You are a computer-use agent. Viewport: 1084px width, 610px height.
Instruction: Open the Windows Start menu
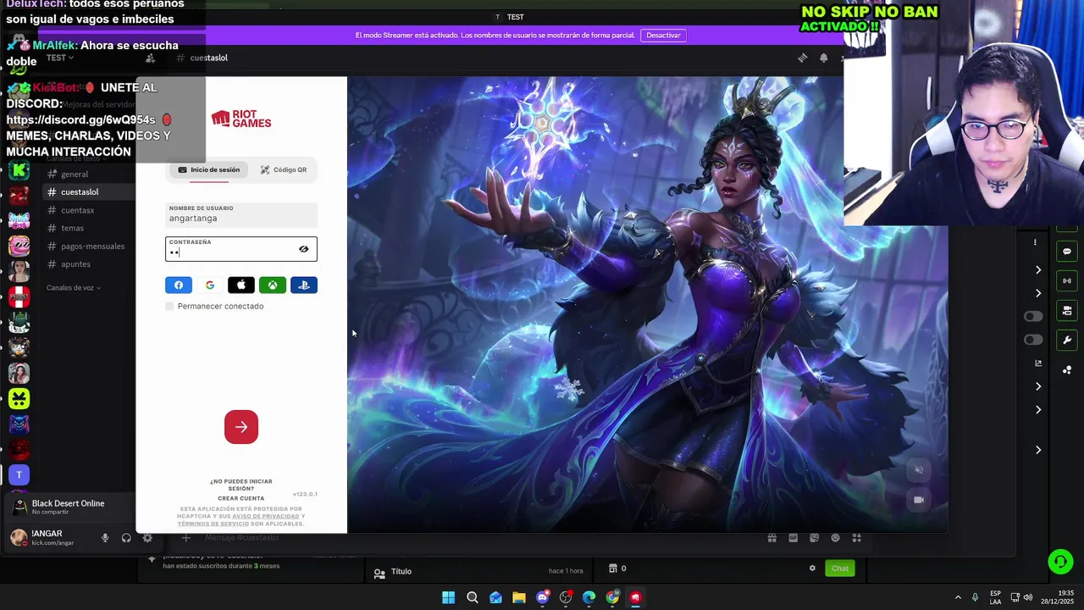449,597
